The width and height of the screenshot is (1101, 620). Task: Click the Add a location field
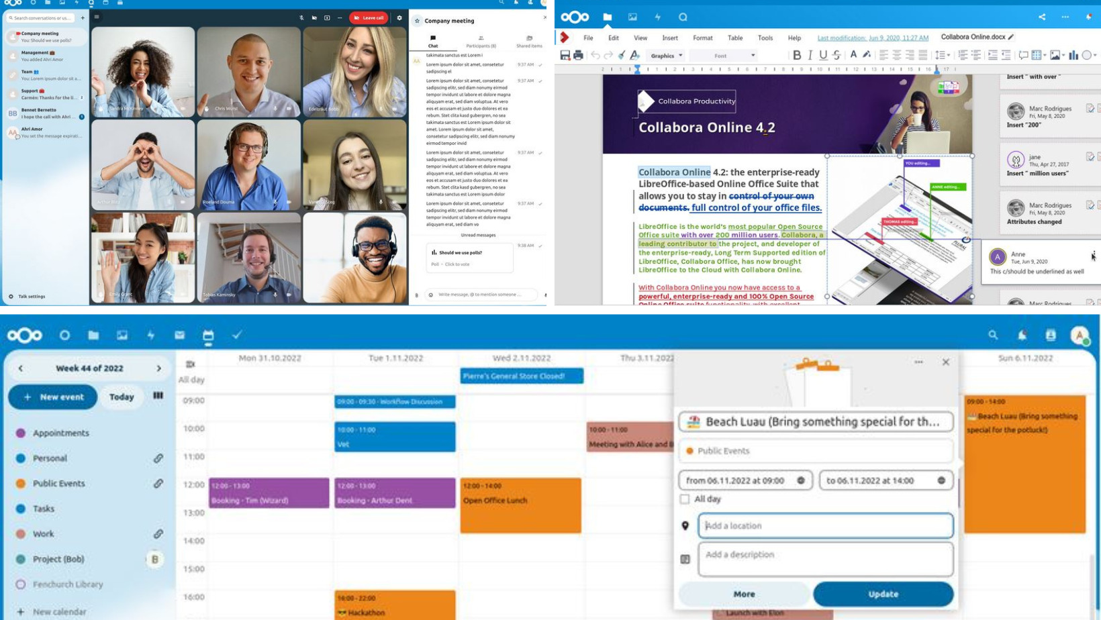pyautogui.click(x=825, y=525)
